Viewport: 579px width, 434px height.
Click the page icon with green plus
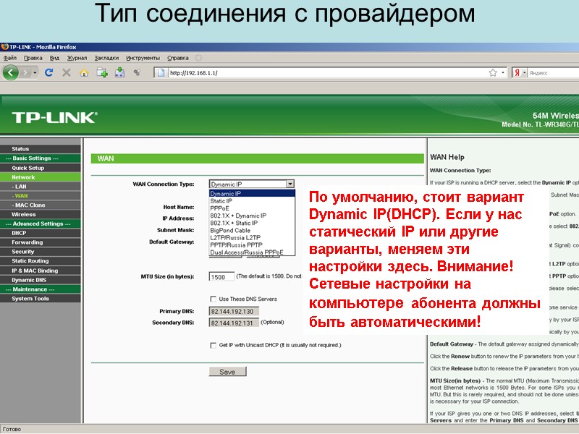pyautogui.click(x=101, y=72)
